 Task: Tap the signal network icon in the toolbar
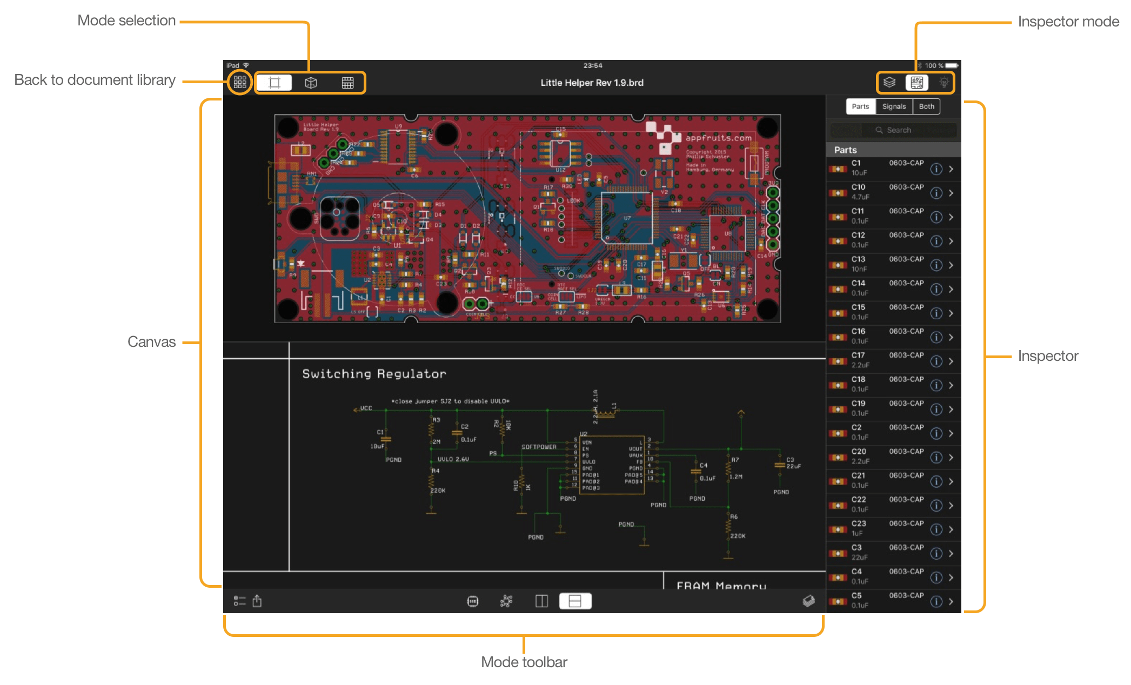(505, 601)
